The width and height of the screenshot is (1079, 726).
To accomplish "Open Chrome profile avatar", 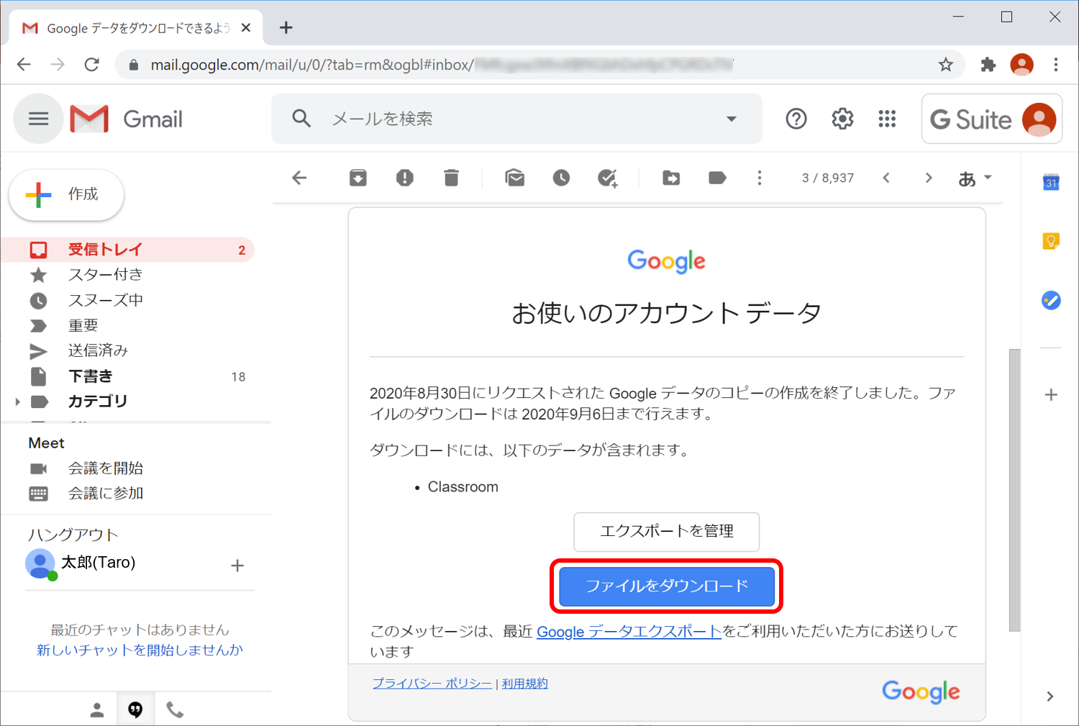I will tap(1021, 65).
